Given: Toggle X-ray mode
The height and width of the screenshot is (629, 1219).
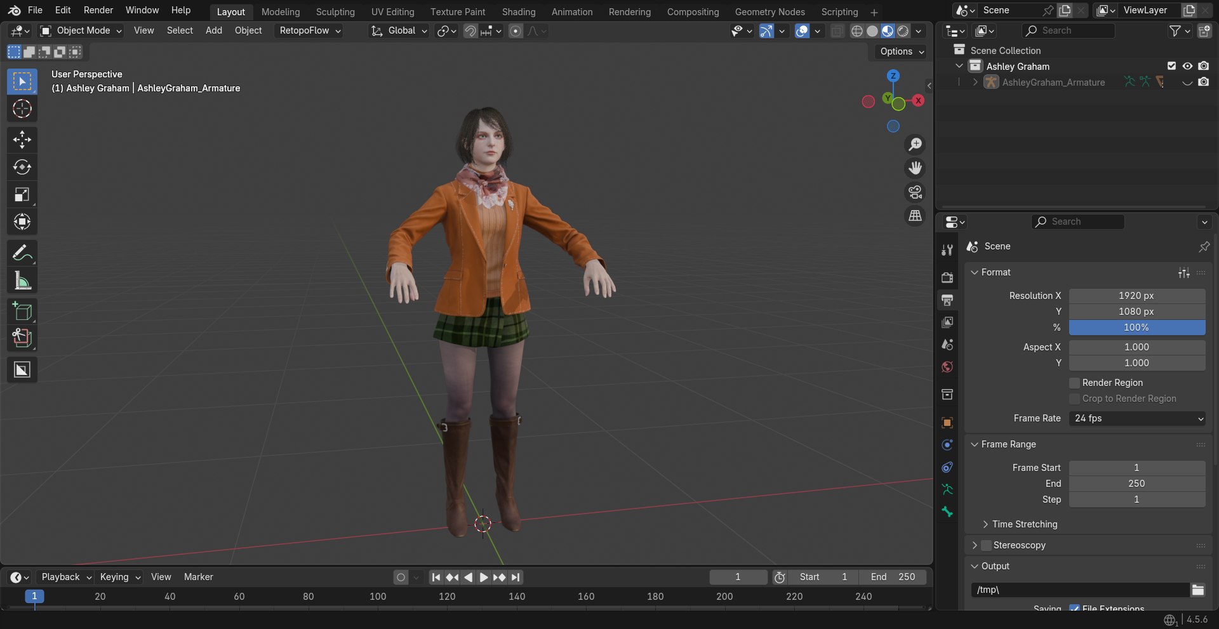Looking at the screenshot, I should point(837,30).
